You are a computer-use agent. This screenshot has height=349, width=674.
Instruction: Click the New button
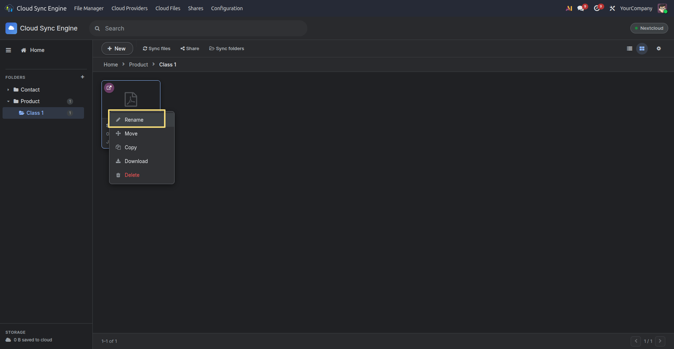coord(117,49)
